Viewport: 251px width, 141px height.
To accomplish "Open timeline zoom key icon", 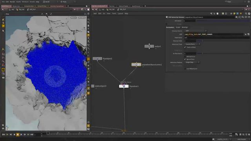I will pyautogui.click(x=236, y=134).
